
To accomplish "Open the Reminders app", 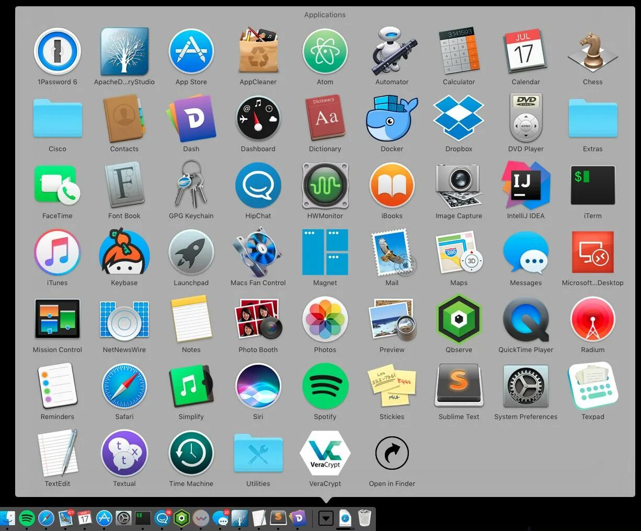I will click(x=58, y=387).
